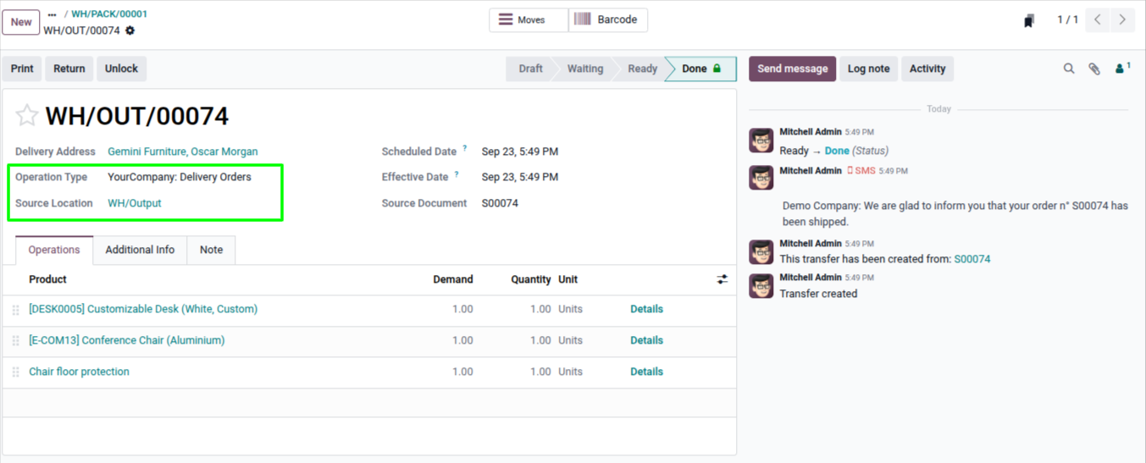Select the Done status stage

point(701,69)
